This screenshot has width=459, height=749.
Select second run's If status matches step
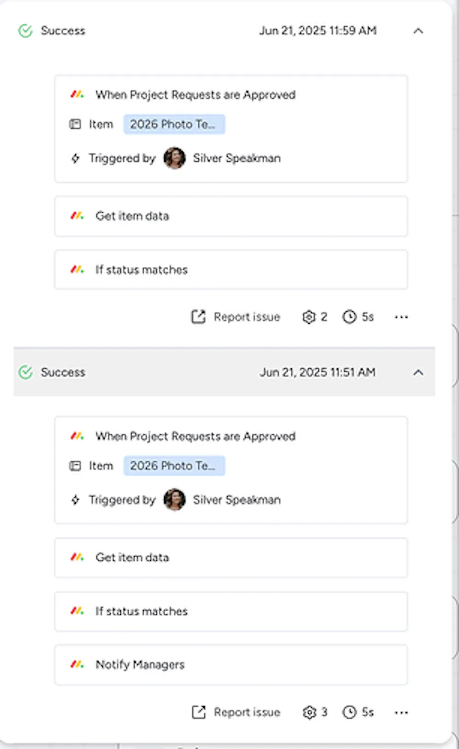pos(231,611)
